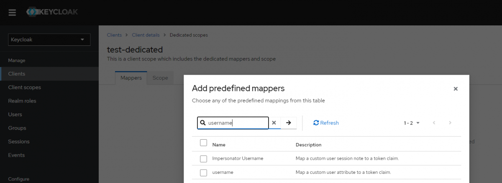Toggle the select all mappers checkbox
This screenshot has height=183, width=502.
click(x=204, y=143)
